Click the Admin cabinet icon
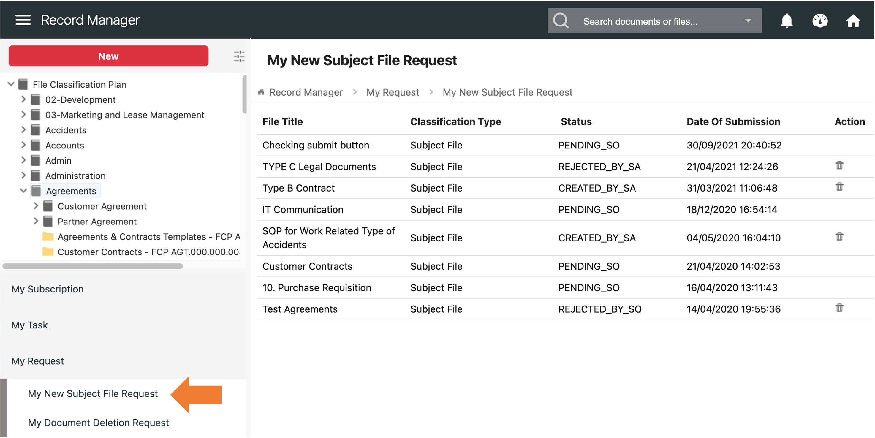The height and width of the screenshot is (438, 875). click(35, 160)
